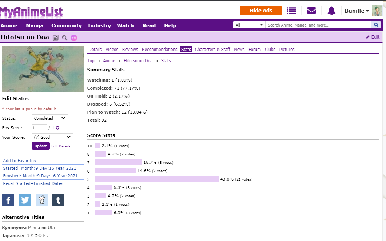This screenshot has height=241, width=386.
Task: Open the search category dropdown showing All
Action: (x=249, y=25)
